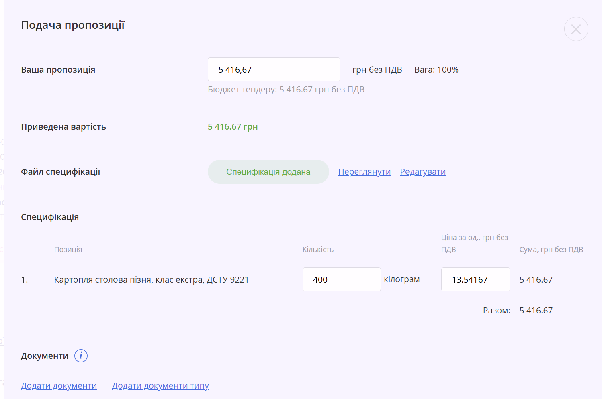602x399 pixels.
Task: Click the грн без ПДВ currency label
Action: click(377, 70)
